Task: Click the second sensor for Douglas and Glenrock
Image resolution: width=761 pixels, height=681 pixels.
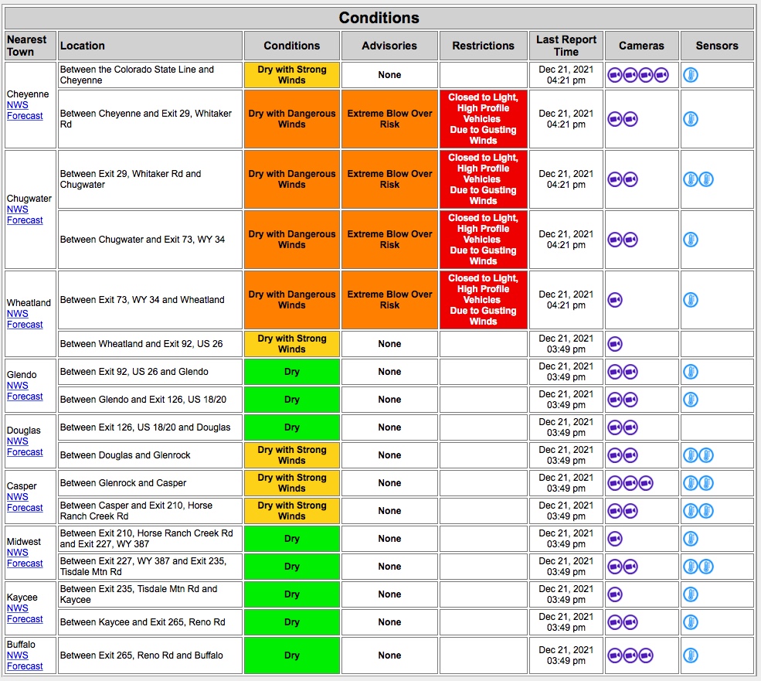Action: coord(706,455)
